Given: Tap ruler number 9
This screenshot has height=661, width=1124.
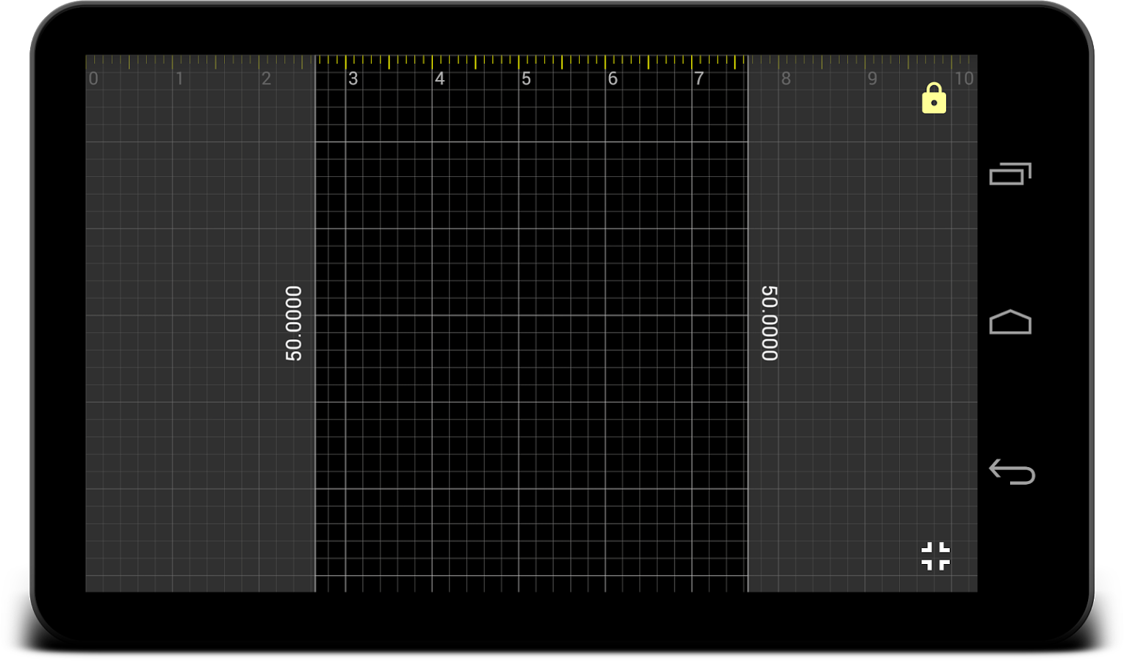Looking at the screenshot, I should point(872,79).
